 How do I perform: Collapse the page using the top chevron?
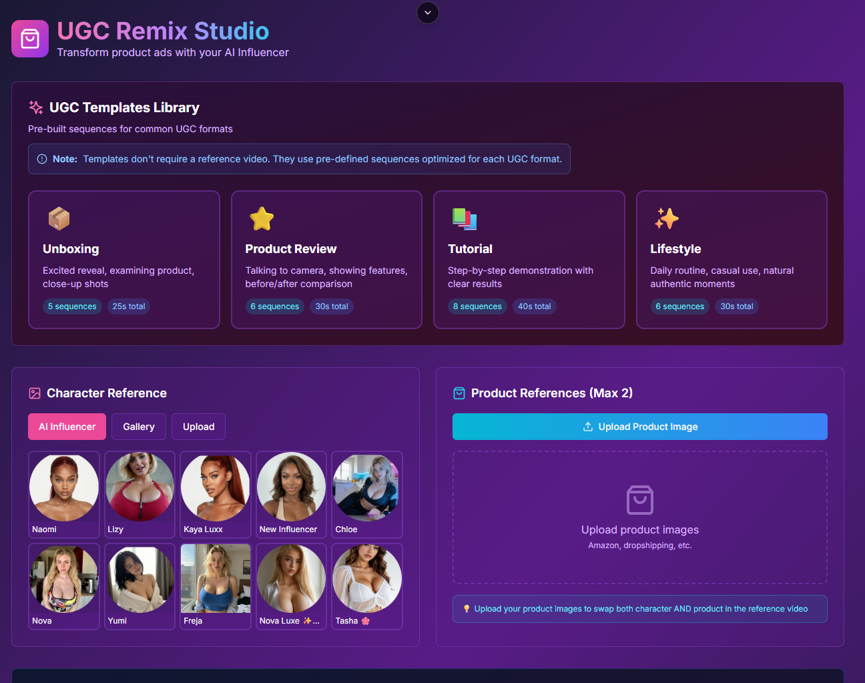click(427, 13)
